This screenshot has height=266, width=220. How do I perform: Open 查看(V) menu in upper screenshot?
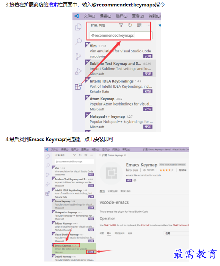138,16
